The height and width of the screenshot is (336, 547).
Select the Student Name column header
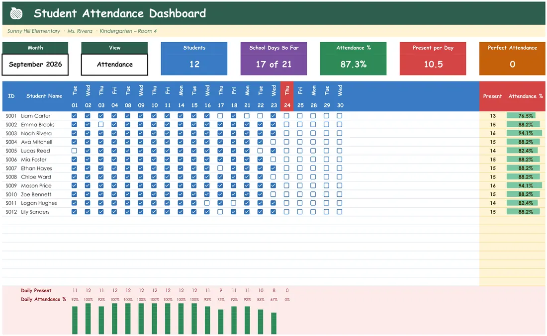click(44, 96)
